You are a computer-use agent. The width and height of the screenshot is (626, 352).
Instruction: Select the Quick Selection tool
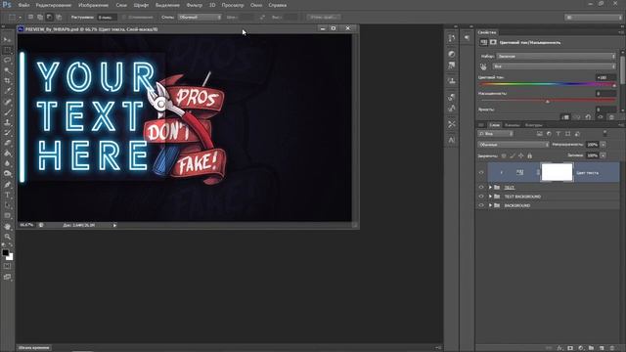(x=7, y=70)
